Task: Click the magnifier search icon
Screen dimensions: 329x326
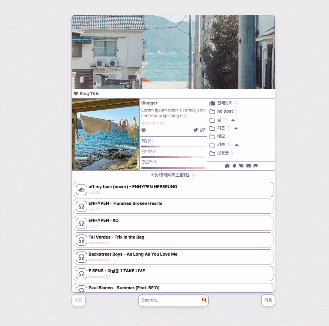Action: click(x=204, y=300)
